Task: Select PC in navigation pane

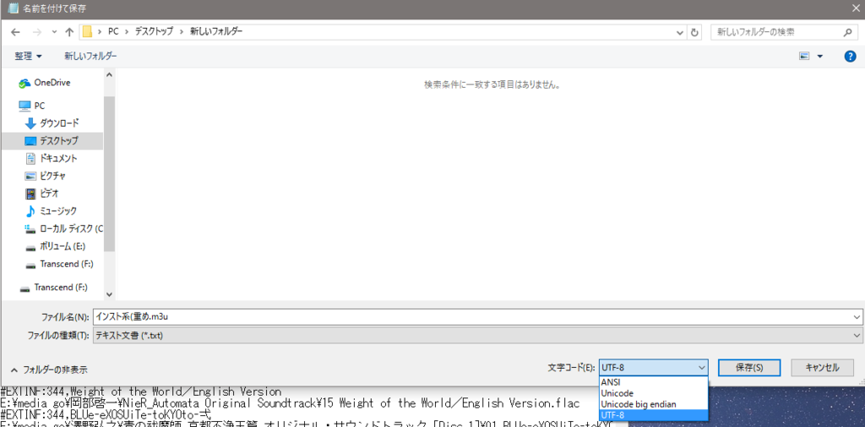Action: (32, 105)
